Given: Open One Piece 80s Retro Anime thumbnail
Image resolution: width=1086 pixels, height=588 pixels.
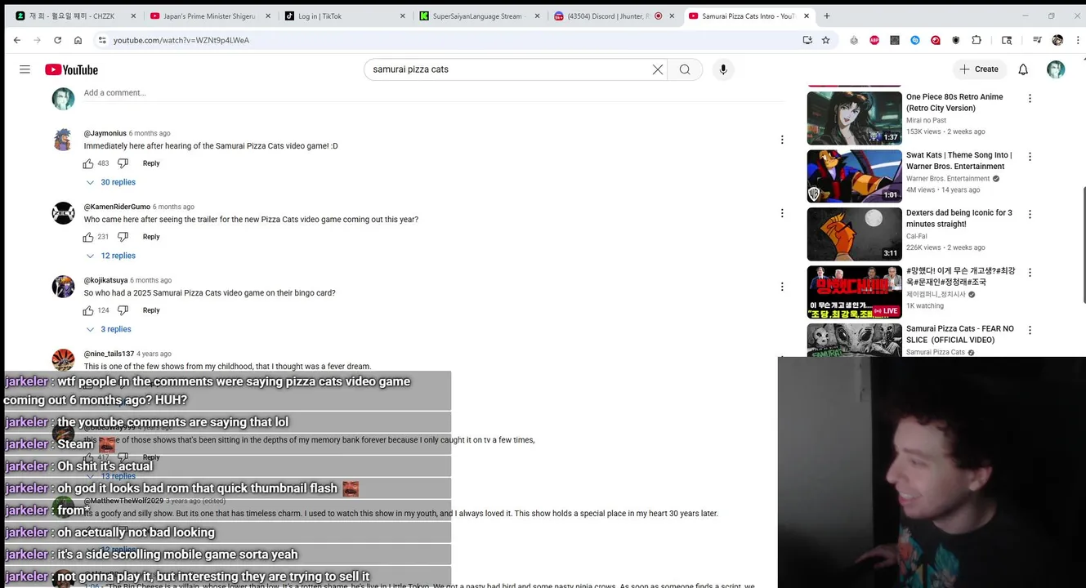Looking at the screenshot, I should click(854, 118).
